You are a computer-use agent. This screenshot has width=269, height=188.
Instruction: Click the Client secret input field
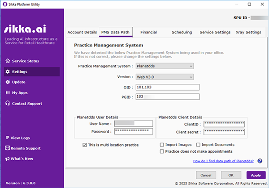click(x=224, y=132)
